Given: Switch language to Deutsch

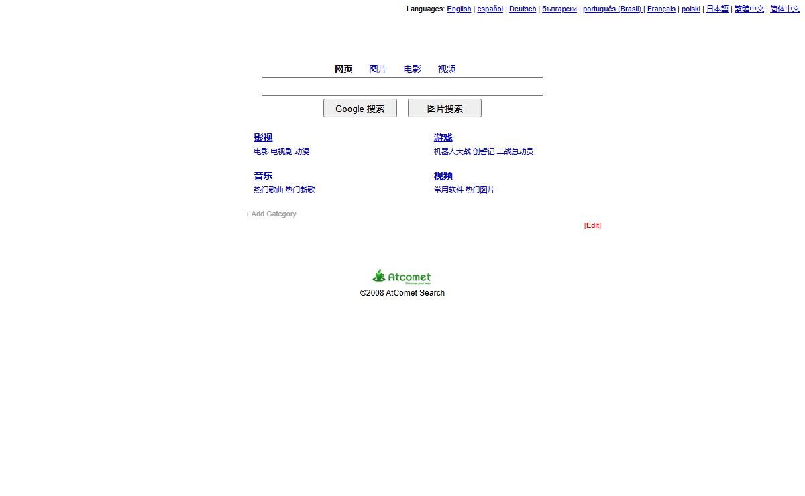Looking at the screenshot, I should point(523,9).
